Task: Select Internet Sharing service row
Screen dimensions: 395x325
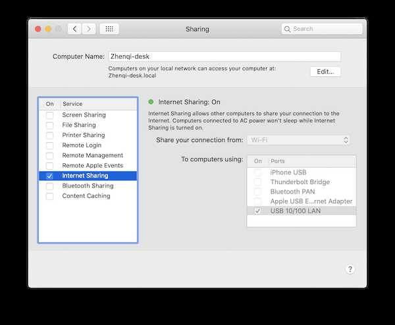Action: [x=88, y=176]
